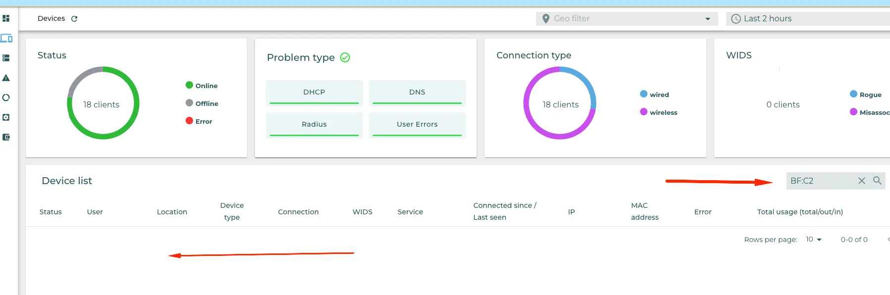Toggle the Online status legend

click(201, 86)
